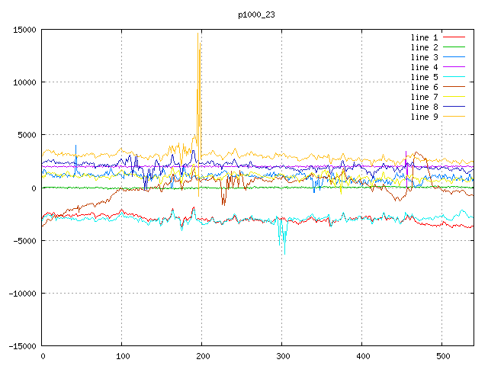Click the 300 x-axis tick label
488x366 pixels.
(281, 356)
